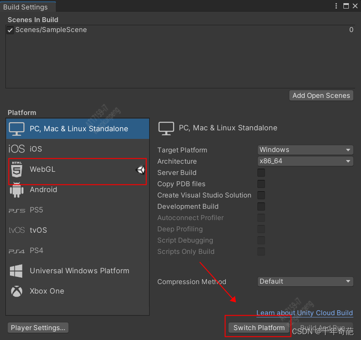Select the tvOS platform row
The height and width of the screenshot is (340, 361).
[x=78, y=230]
